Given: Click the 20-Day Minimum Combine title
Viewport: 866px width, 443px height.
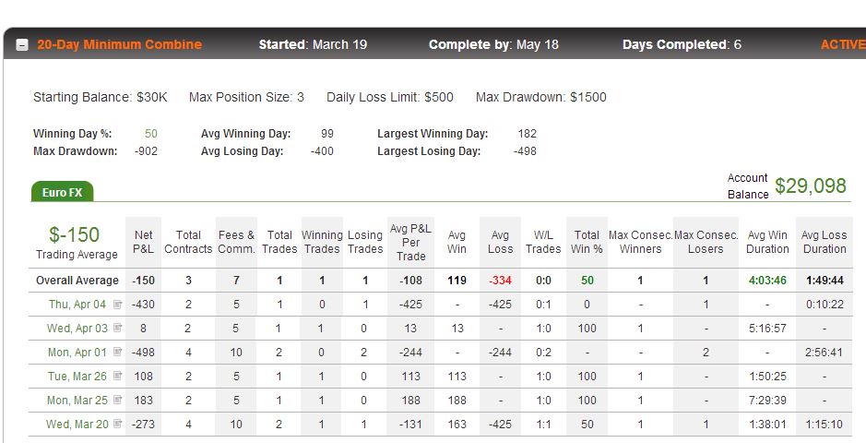Looking at the screenshot, I should pos(119,44).
